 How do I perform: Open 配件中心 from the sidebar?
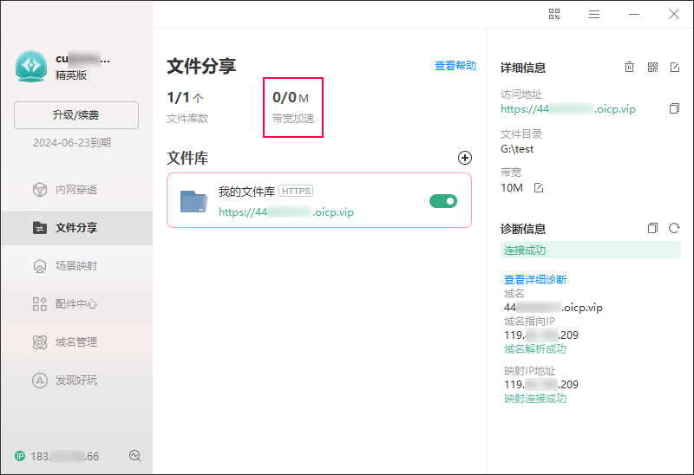point(76,304)
